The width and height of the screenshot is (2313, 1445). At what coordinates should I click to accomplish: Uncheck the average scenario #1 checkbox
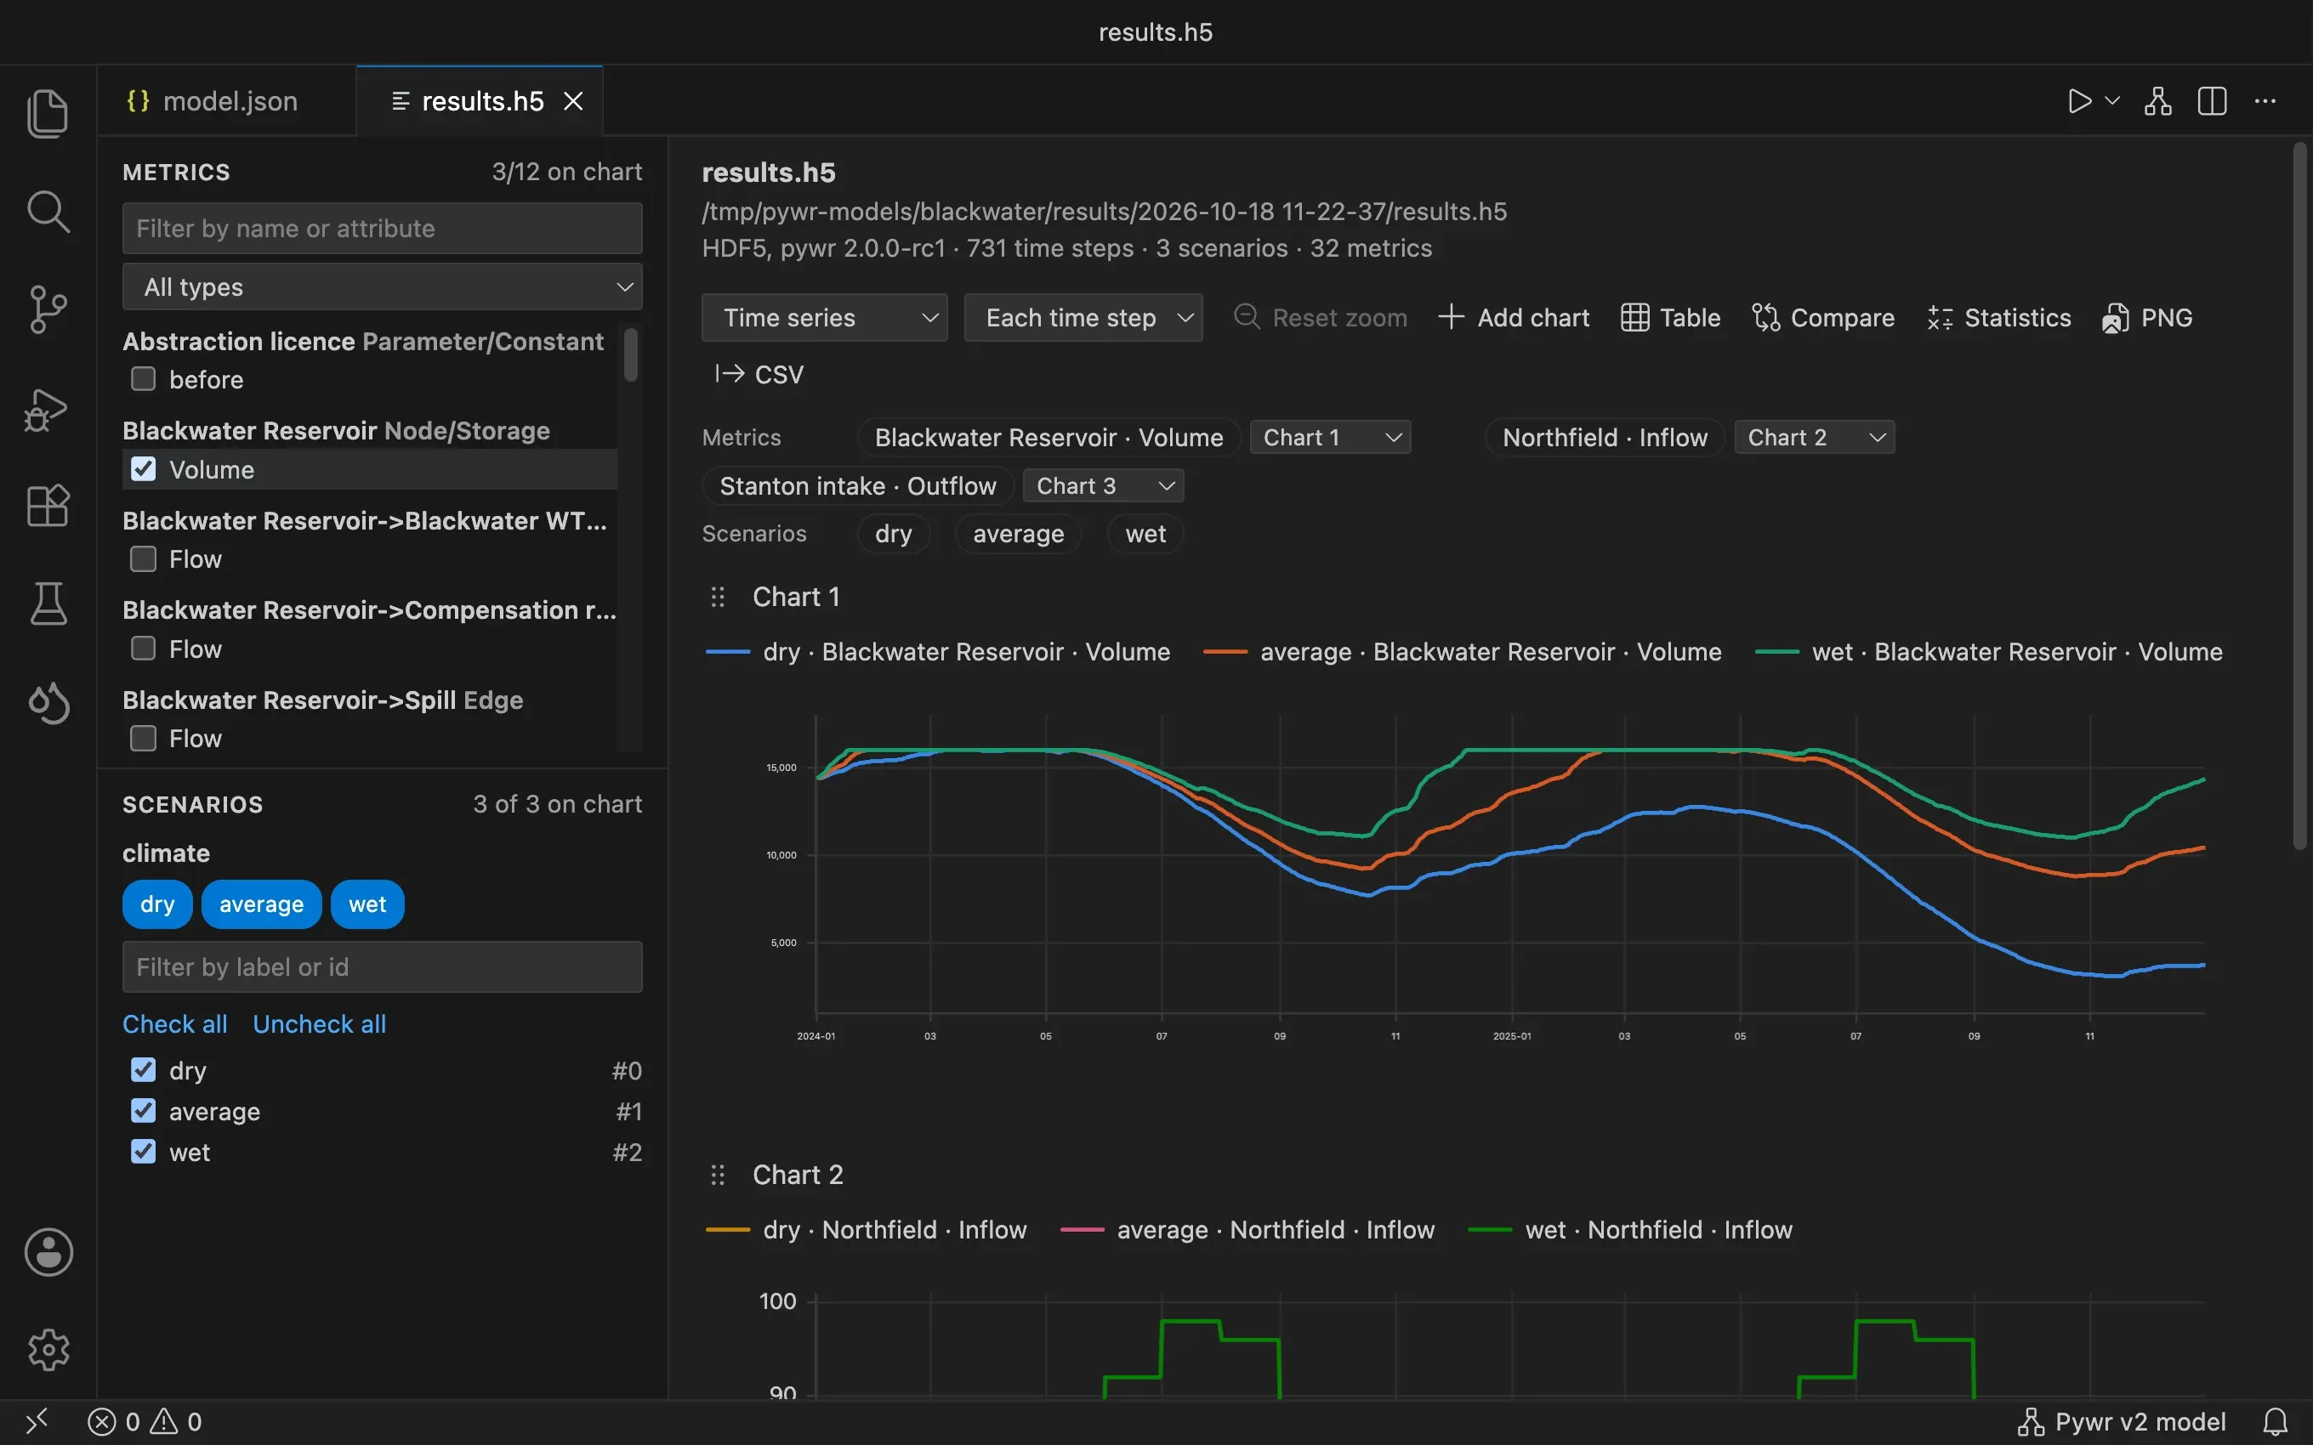pyautogui.click(x=144, y=1112)
